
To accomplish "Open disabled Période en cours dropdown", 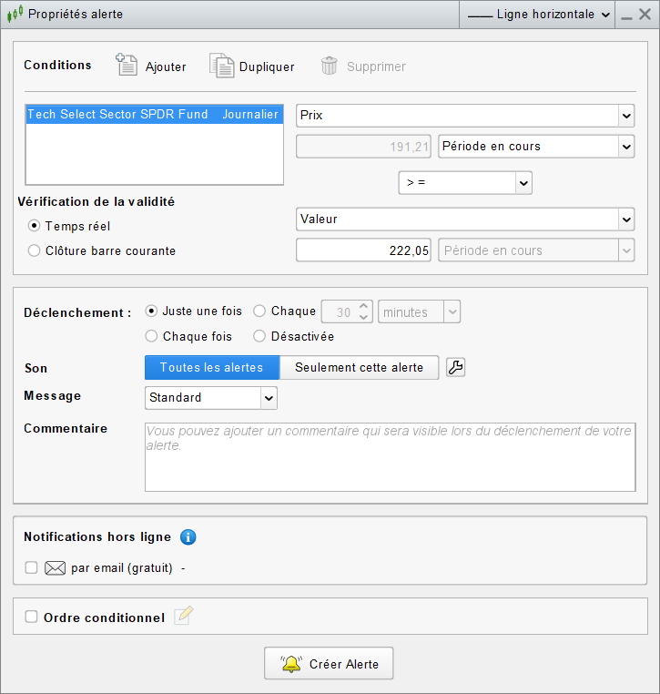I will [x=536, y=250].
